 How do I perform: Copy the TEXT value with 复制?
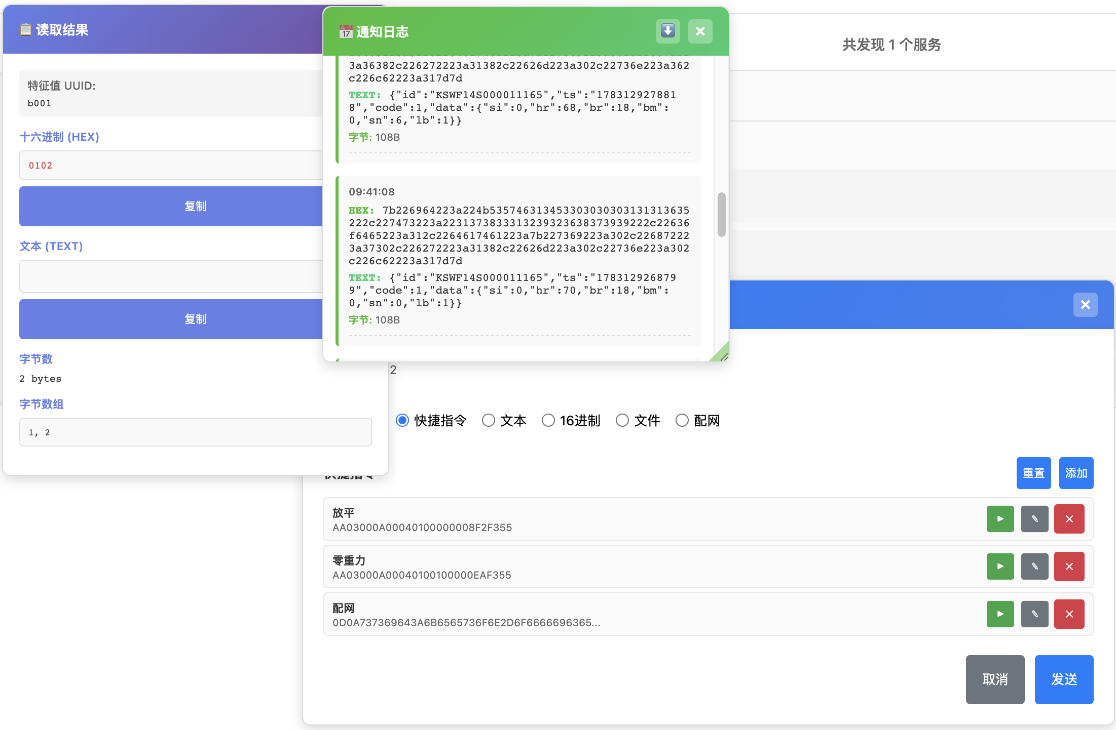pos(171,319)
